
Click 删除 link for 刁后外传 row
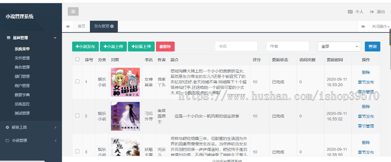366,107
